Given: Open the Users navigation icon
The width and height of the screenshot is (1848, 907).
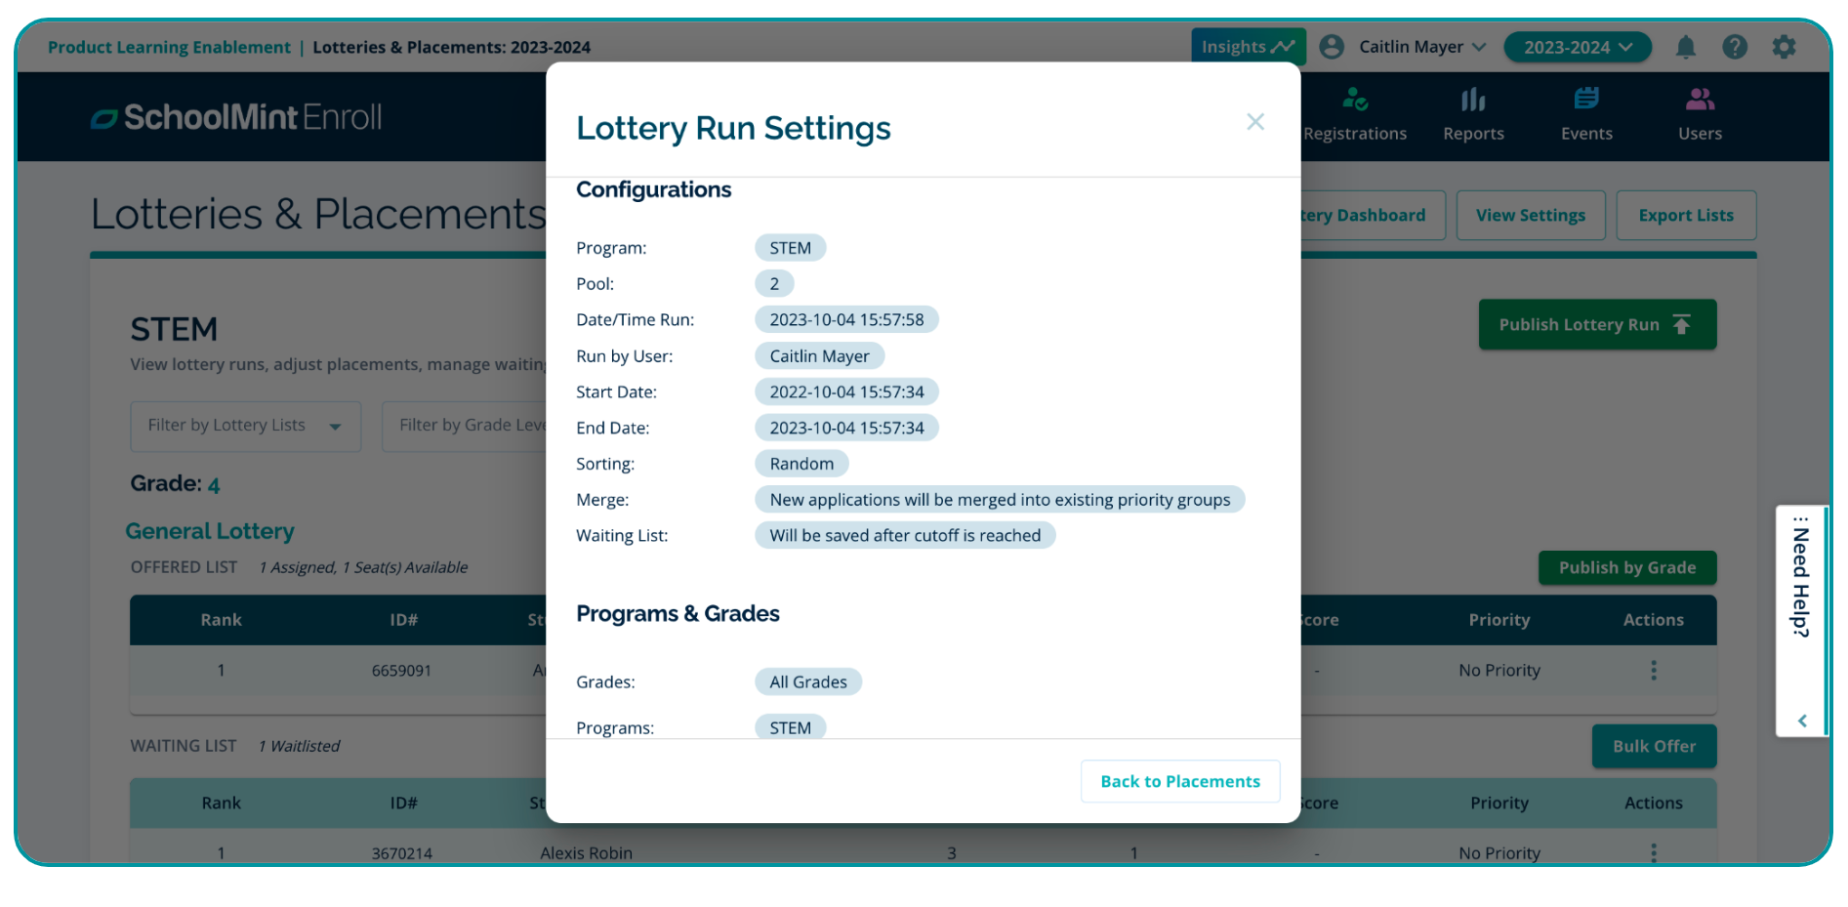Looking at the screenshot, I should point(1700,100).
